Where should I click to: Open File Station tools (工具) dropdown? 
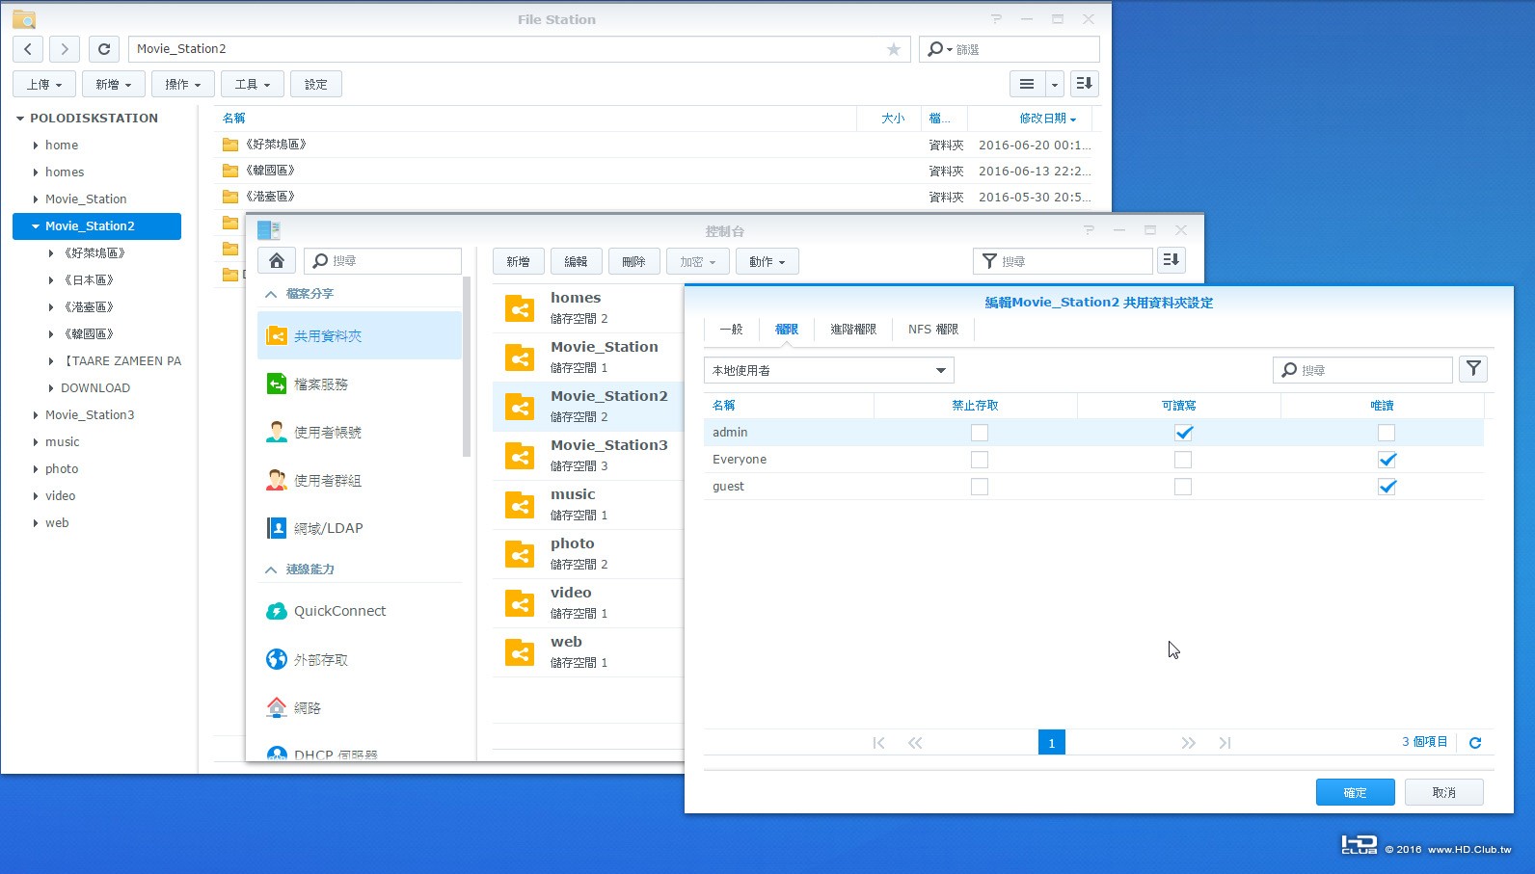point(253,84)
